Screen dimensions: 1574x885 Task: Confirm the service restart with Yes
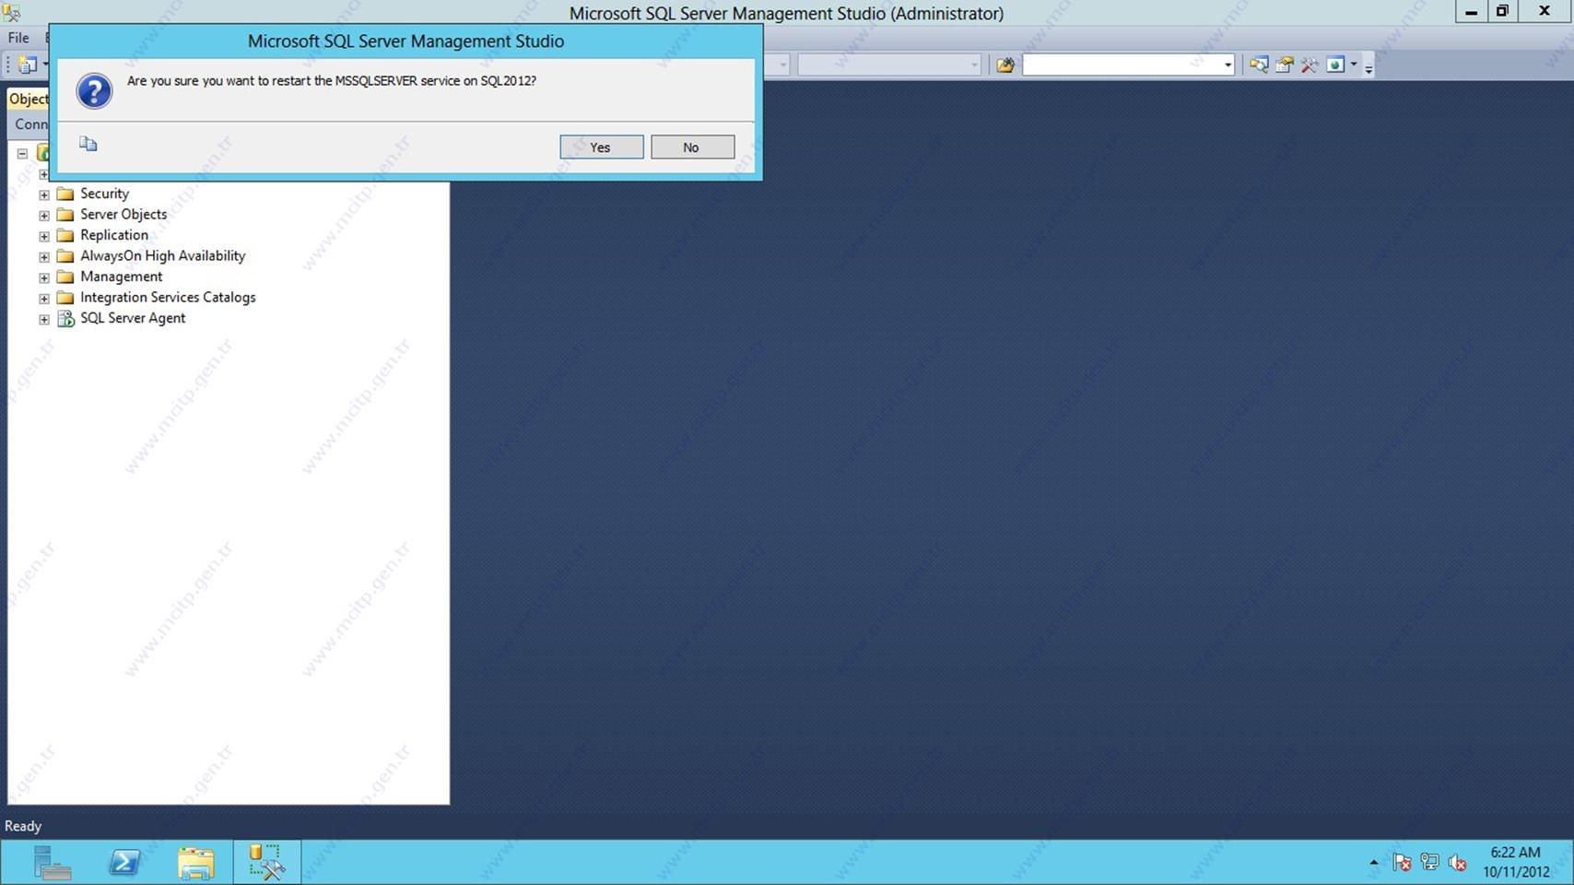coord(601,147)
